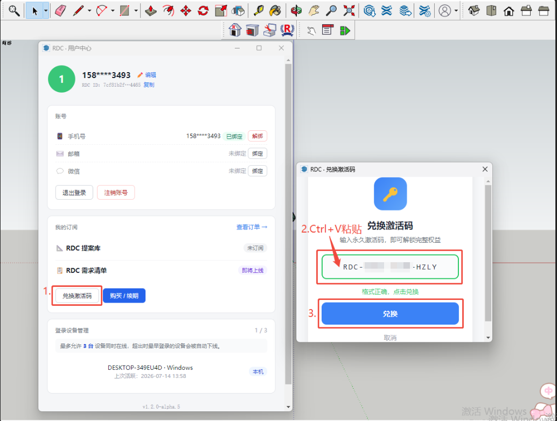
Task: Click the RDC red-roof house toolbar icon
Action: (x=235, y=30)
